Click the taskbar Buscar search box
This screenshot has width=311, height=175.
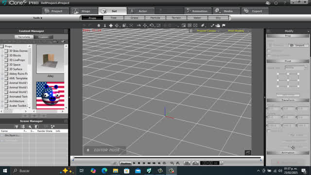43,171
